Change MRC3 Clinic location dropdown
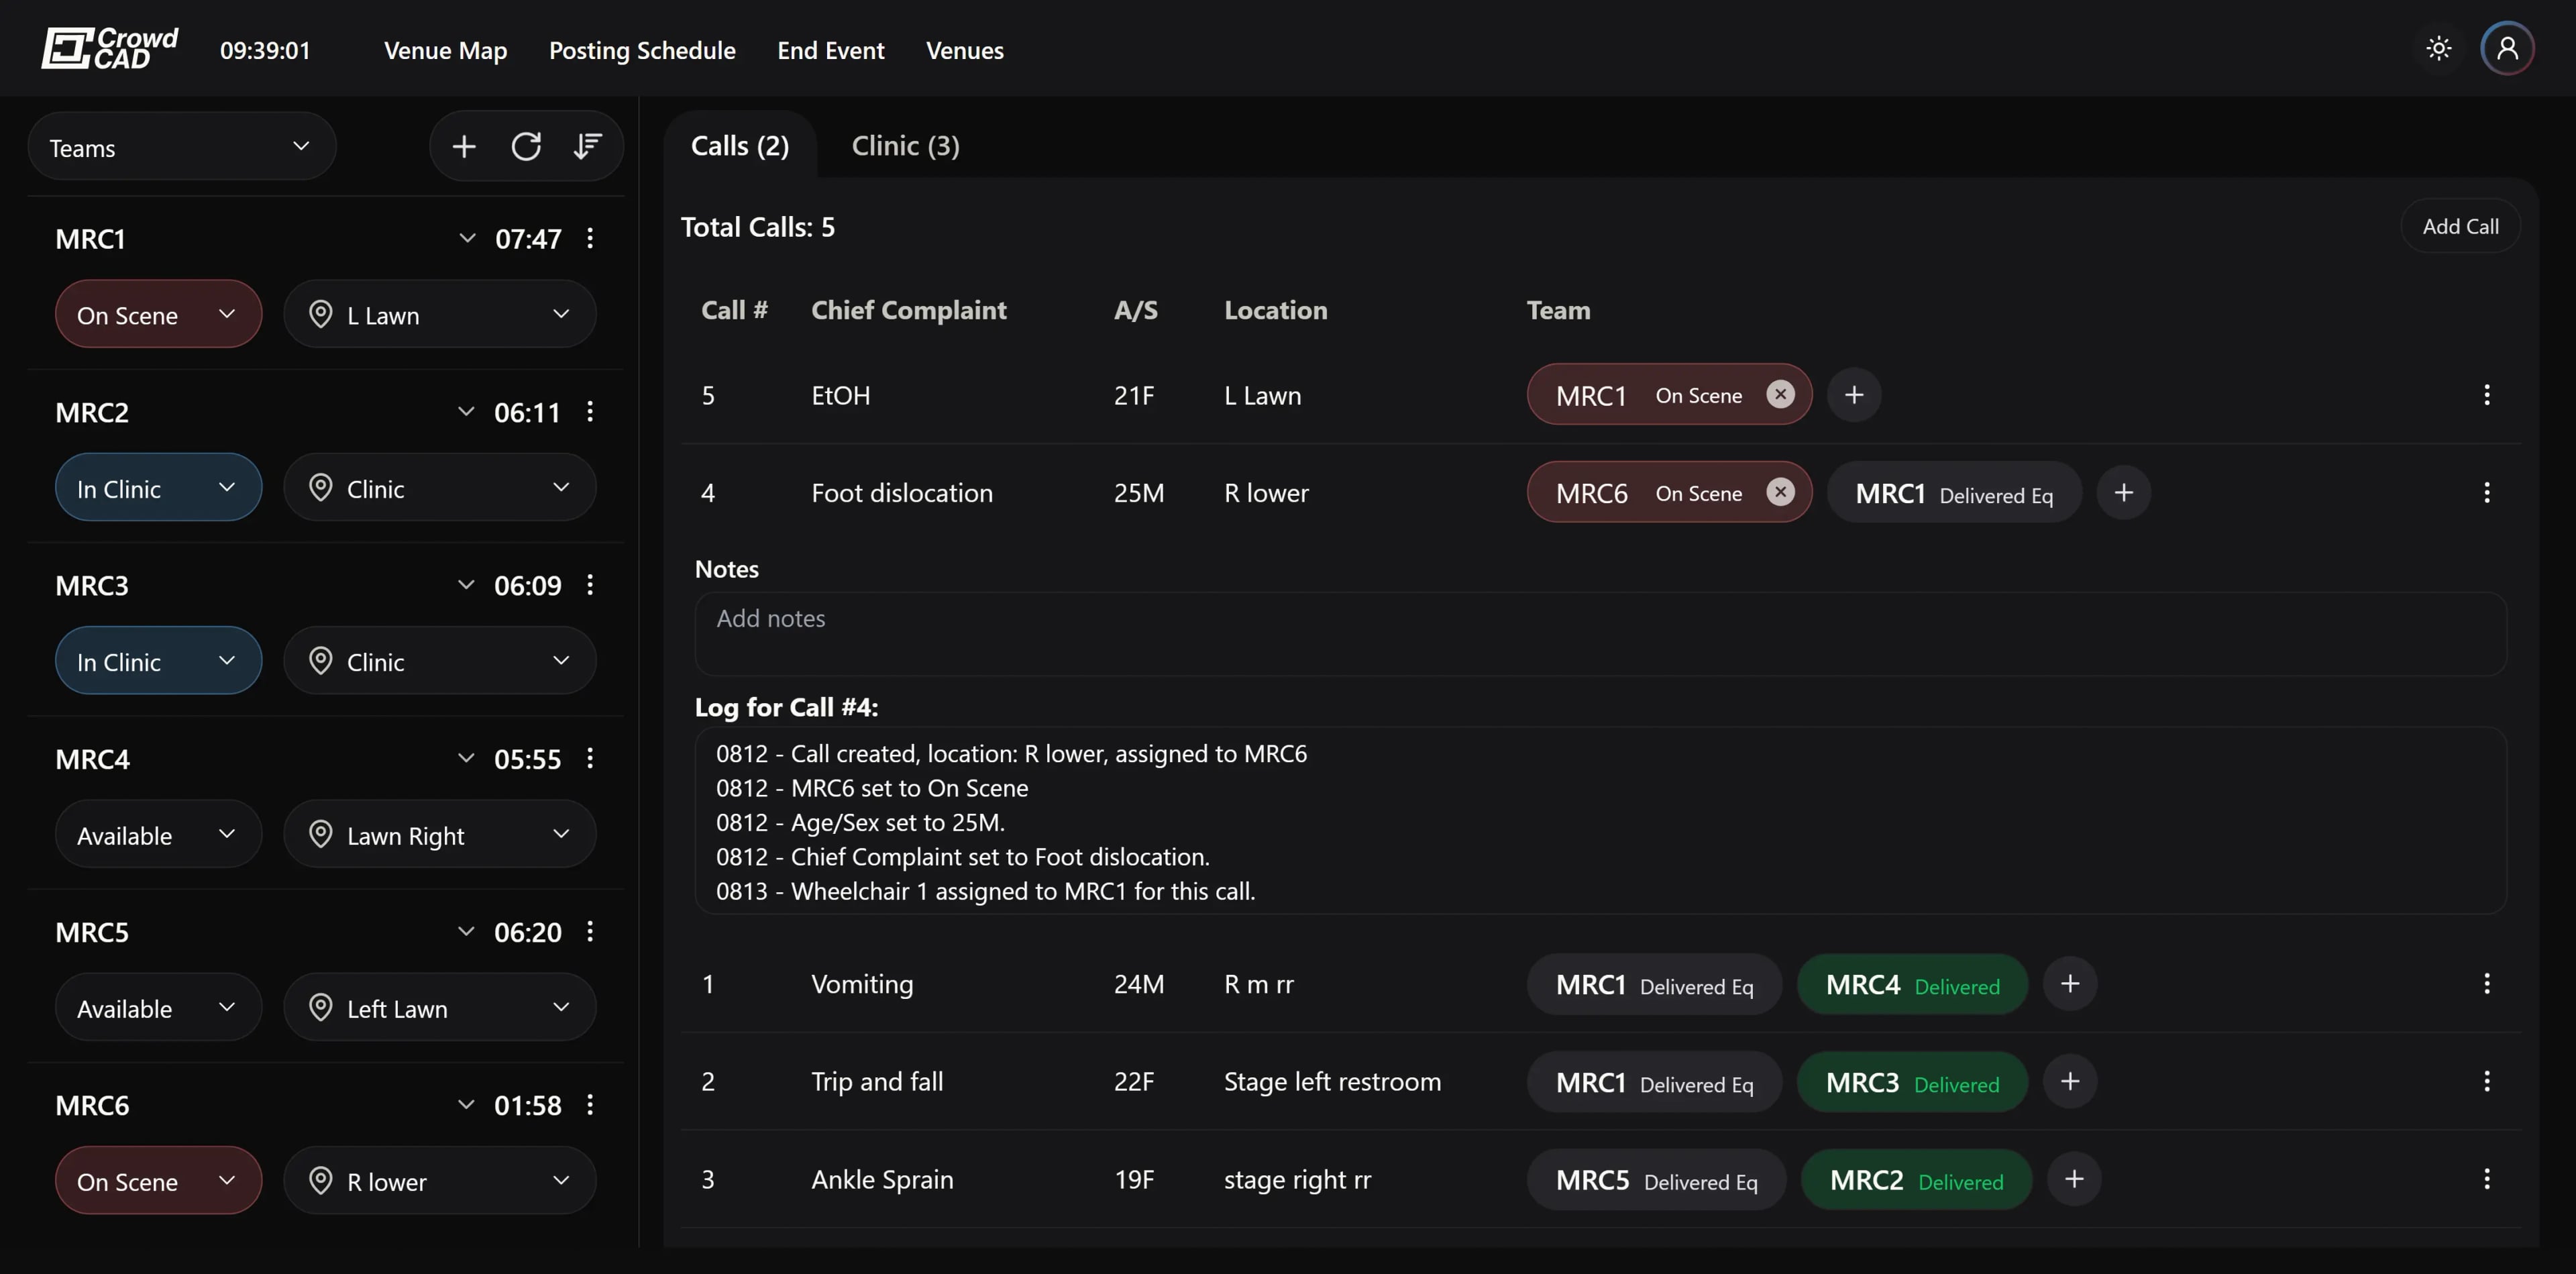Screen dimensions: 2576x1274 click(440, 661)
